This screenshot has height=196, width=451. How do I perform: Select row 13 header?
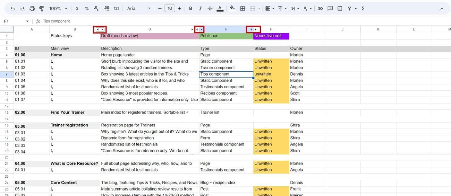7,113
